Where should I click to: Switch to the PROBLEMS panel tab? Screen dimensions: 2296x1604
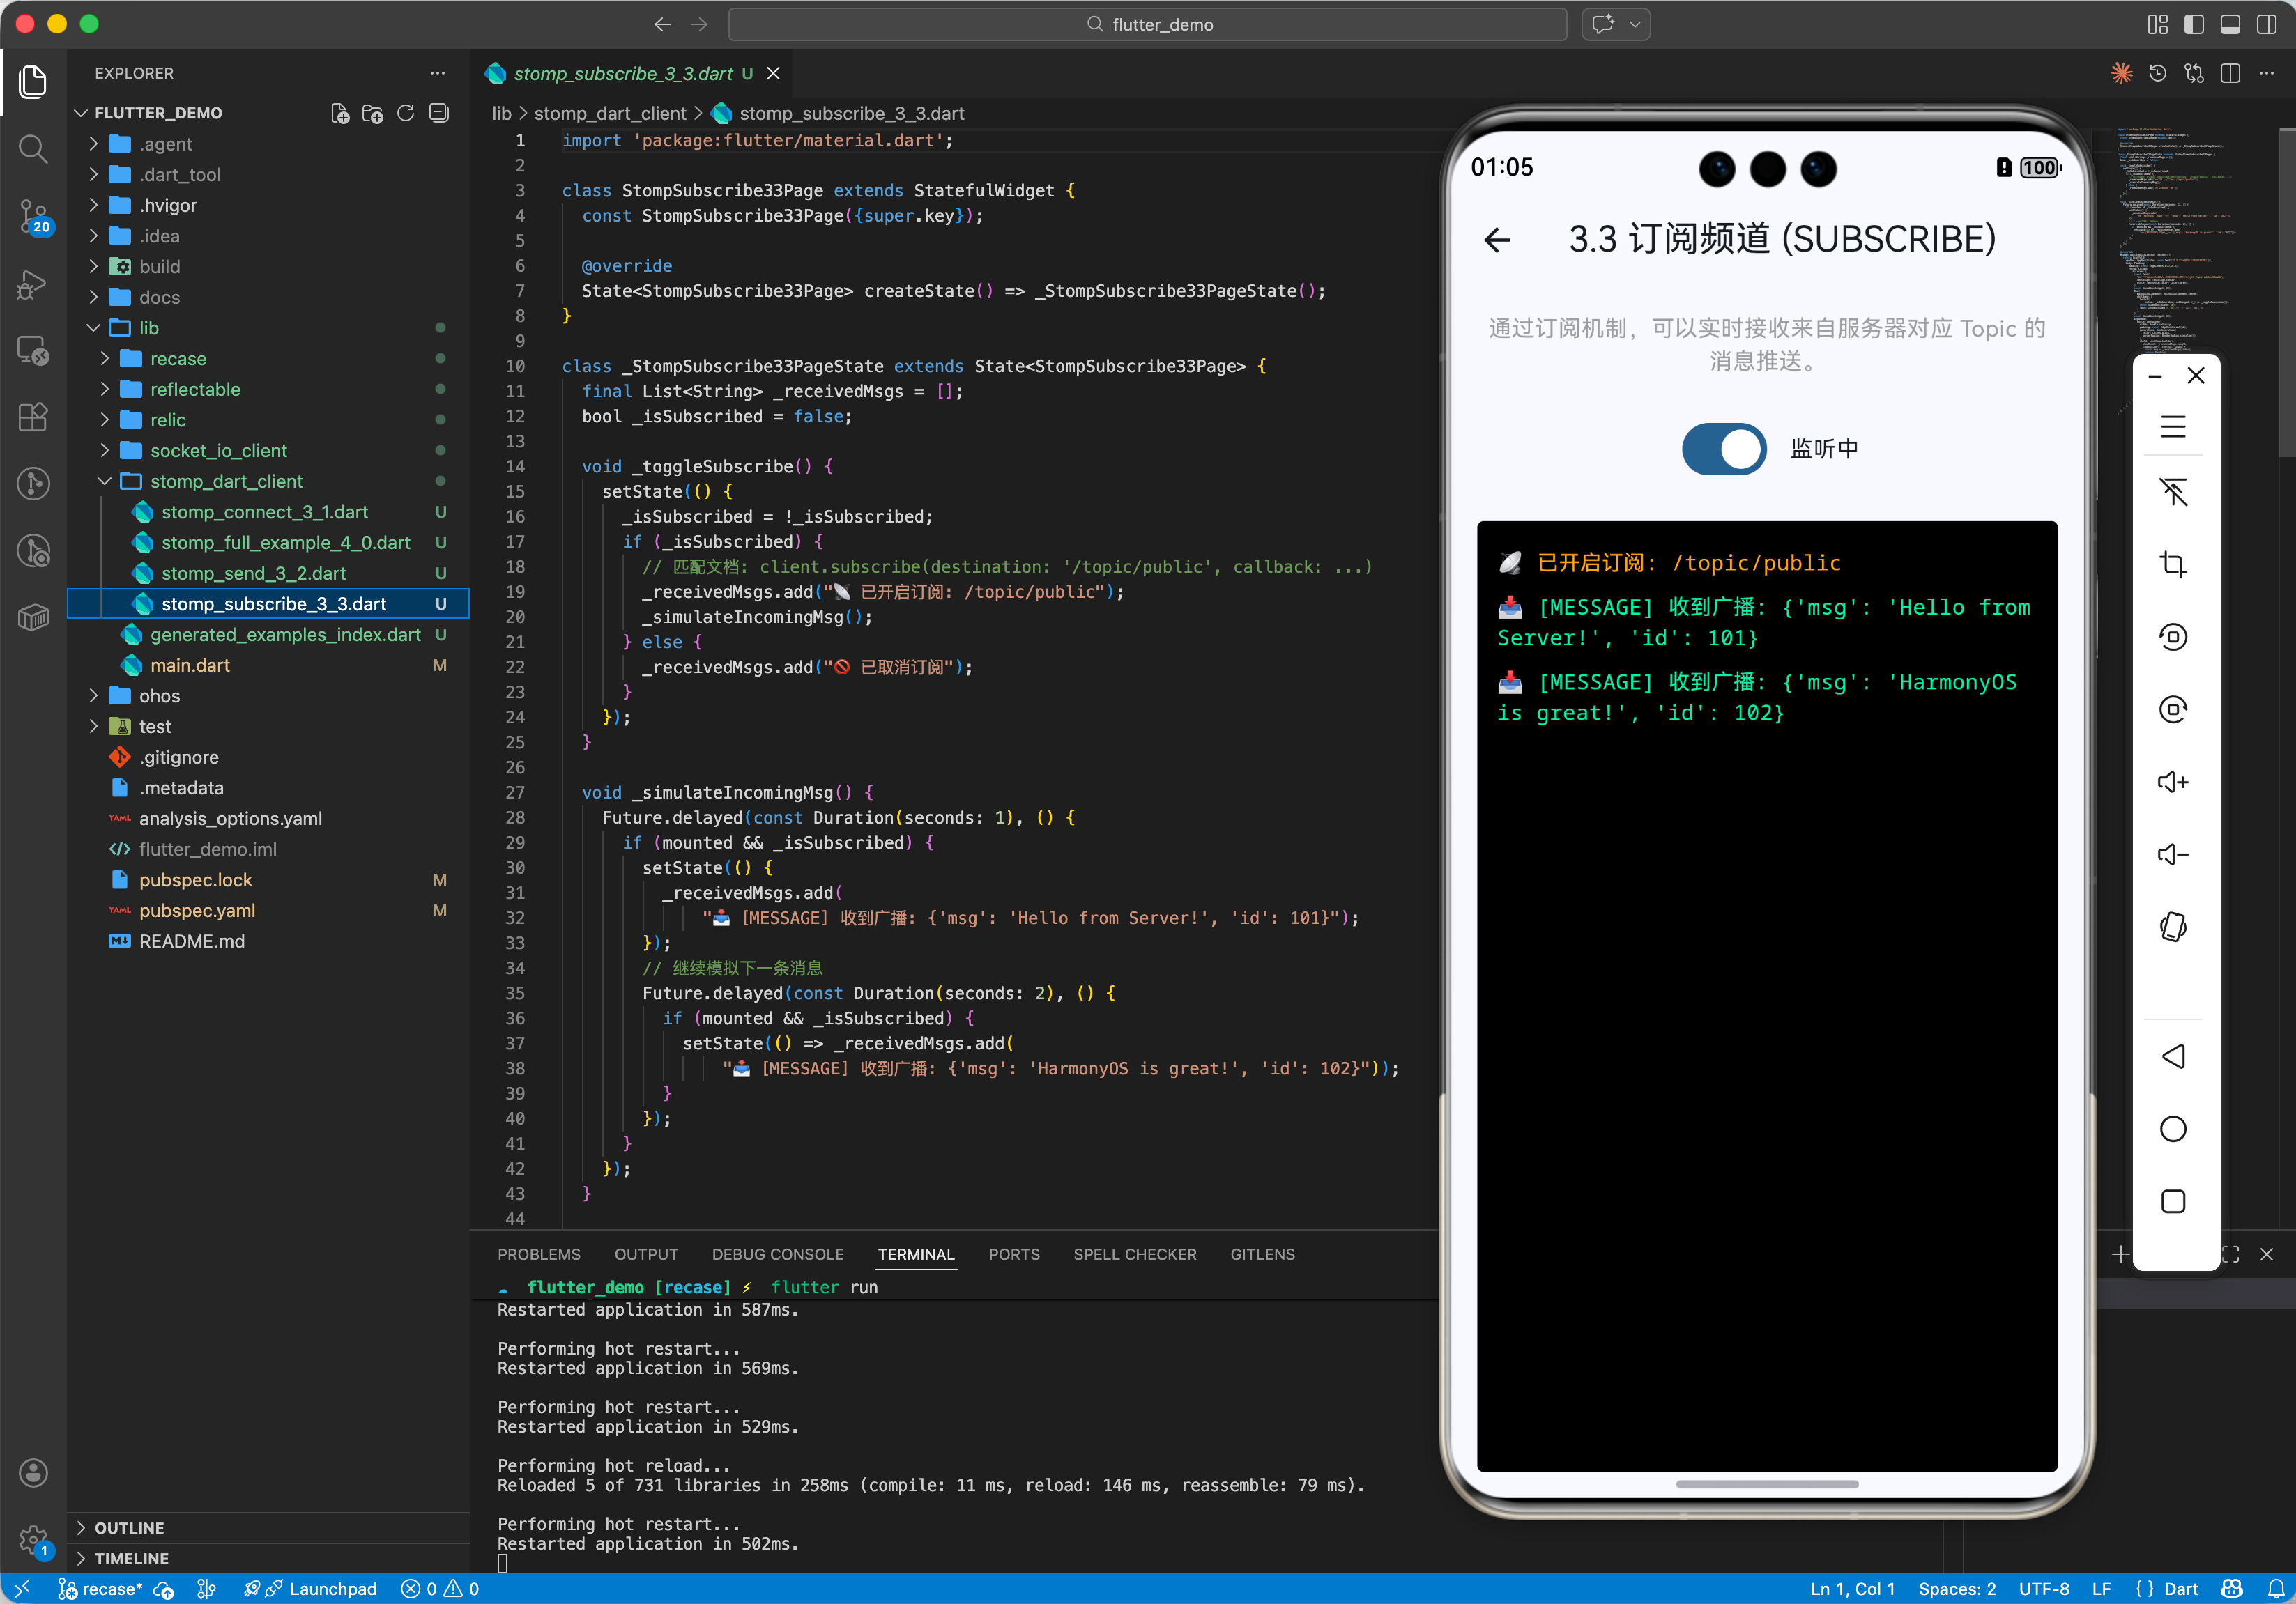(538, 1254)
